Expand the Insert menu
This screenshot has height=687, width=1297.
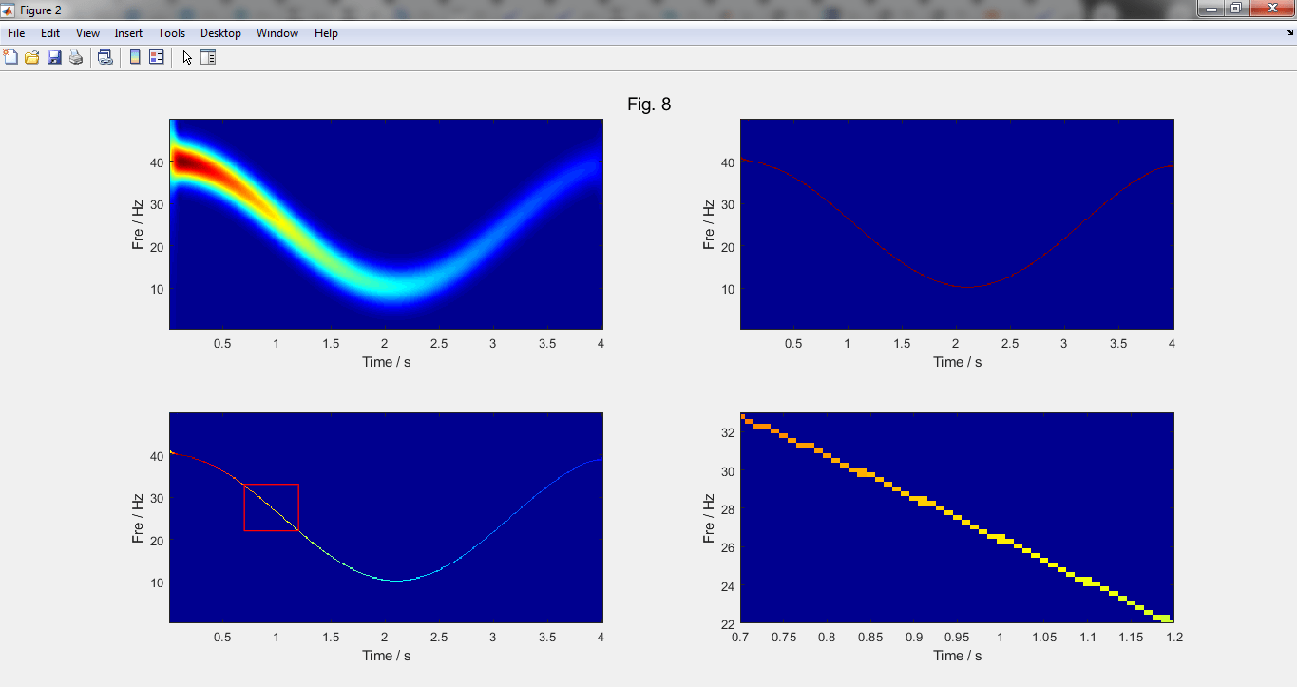128,33
